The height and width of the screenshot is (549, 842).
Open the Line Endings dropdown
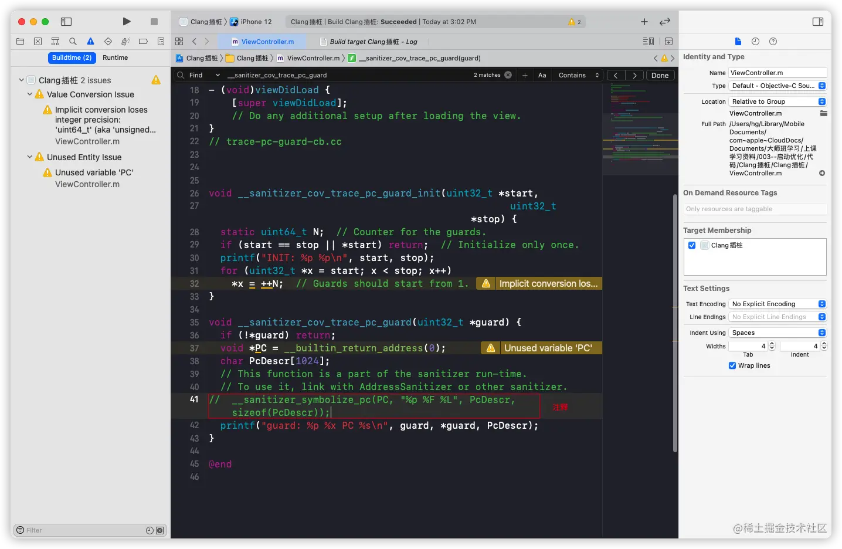pos(778,317)
